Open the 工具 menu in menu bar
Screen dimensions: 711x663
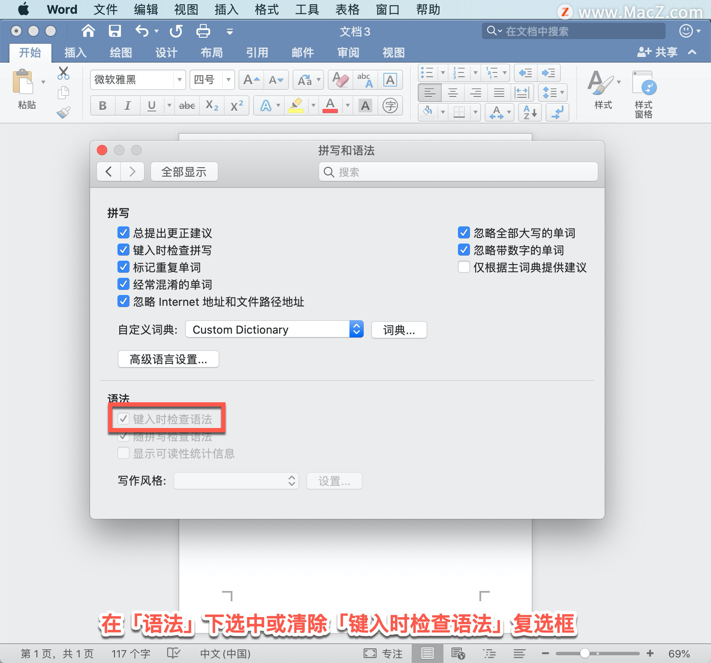pos(307,9)
